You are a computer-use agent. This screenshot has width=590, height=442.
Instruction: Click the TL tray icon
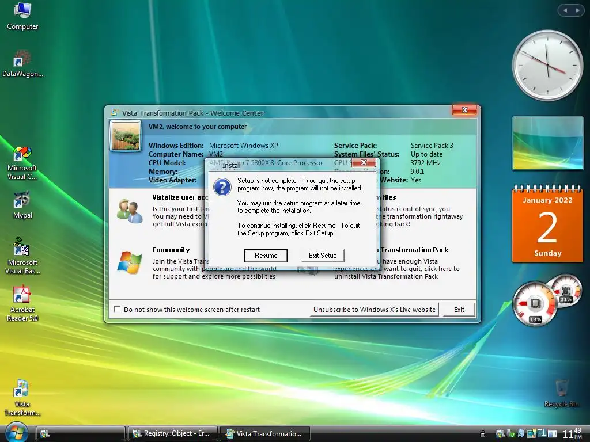542,434
